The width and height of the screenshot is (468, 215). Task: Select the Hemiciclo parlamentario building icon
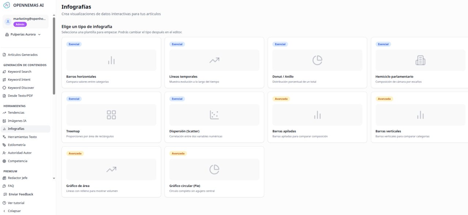(x=420, y=60)
